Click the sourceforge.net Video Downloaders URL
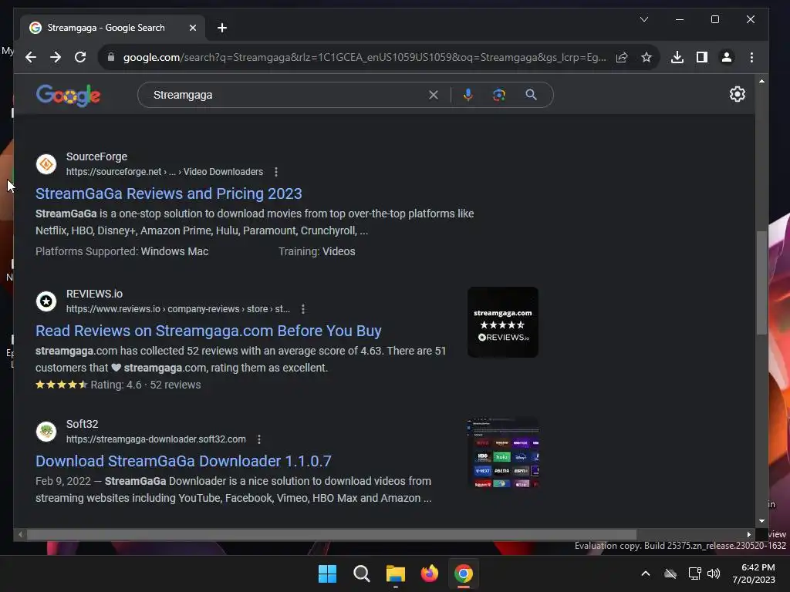The width and height of the screenshot is (790, 592). pos(165,172)
